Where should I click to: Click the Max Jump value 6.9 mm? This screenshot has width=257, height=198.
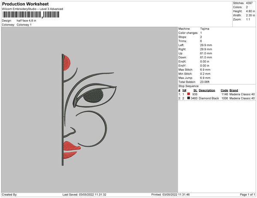205,78
